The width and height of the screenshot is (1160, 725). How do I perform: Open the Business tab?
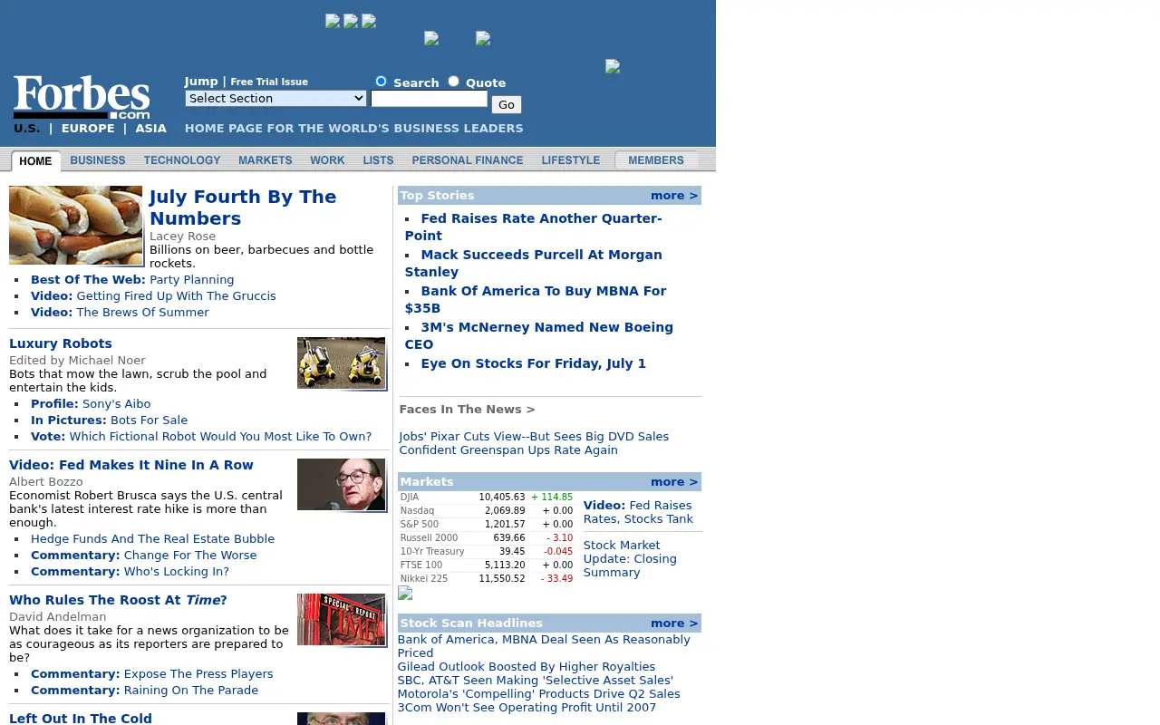click(x=98, y=160)
